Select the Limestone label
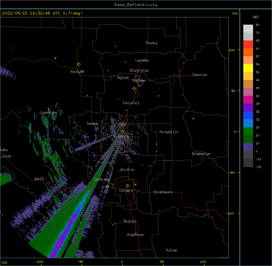This screenshot has width=272, height=266. click(x=48, y=112)
